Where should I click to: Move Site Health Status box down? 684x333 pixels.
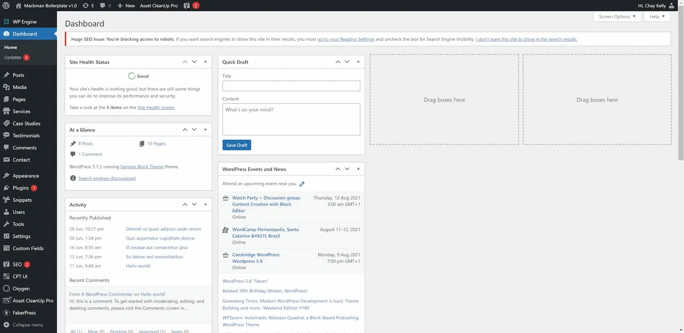tap(194, 62)
